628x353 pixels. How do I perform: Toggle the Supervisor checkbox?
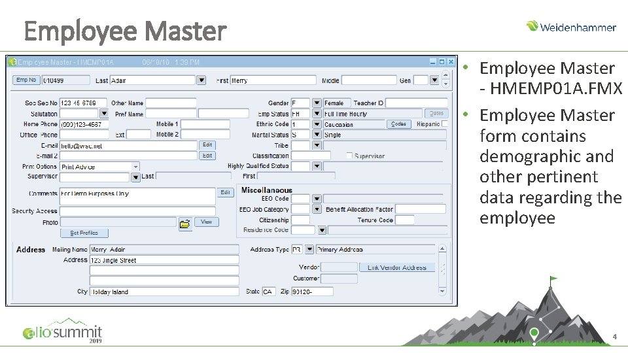click(349, 156)
